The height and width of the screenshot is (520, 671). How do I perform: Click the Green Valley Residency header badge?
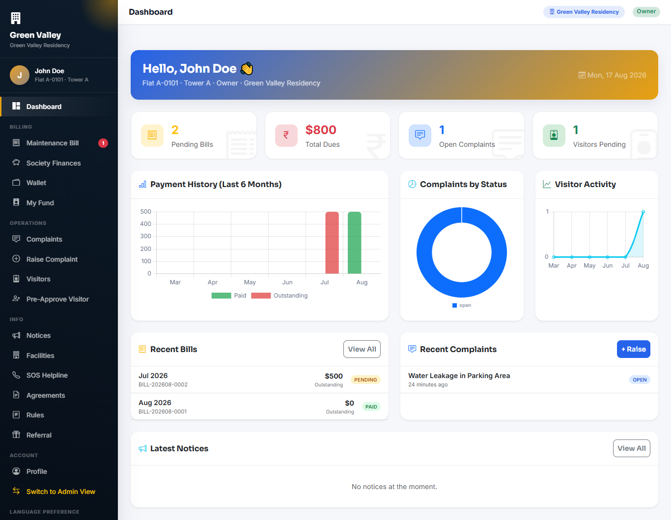(x=584, y=12)
